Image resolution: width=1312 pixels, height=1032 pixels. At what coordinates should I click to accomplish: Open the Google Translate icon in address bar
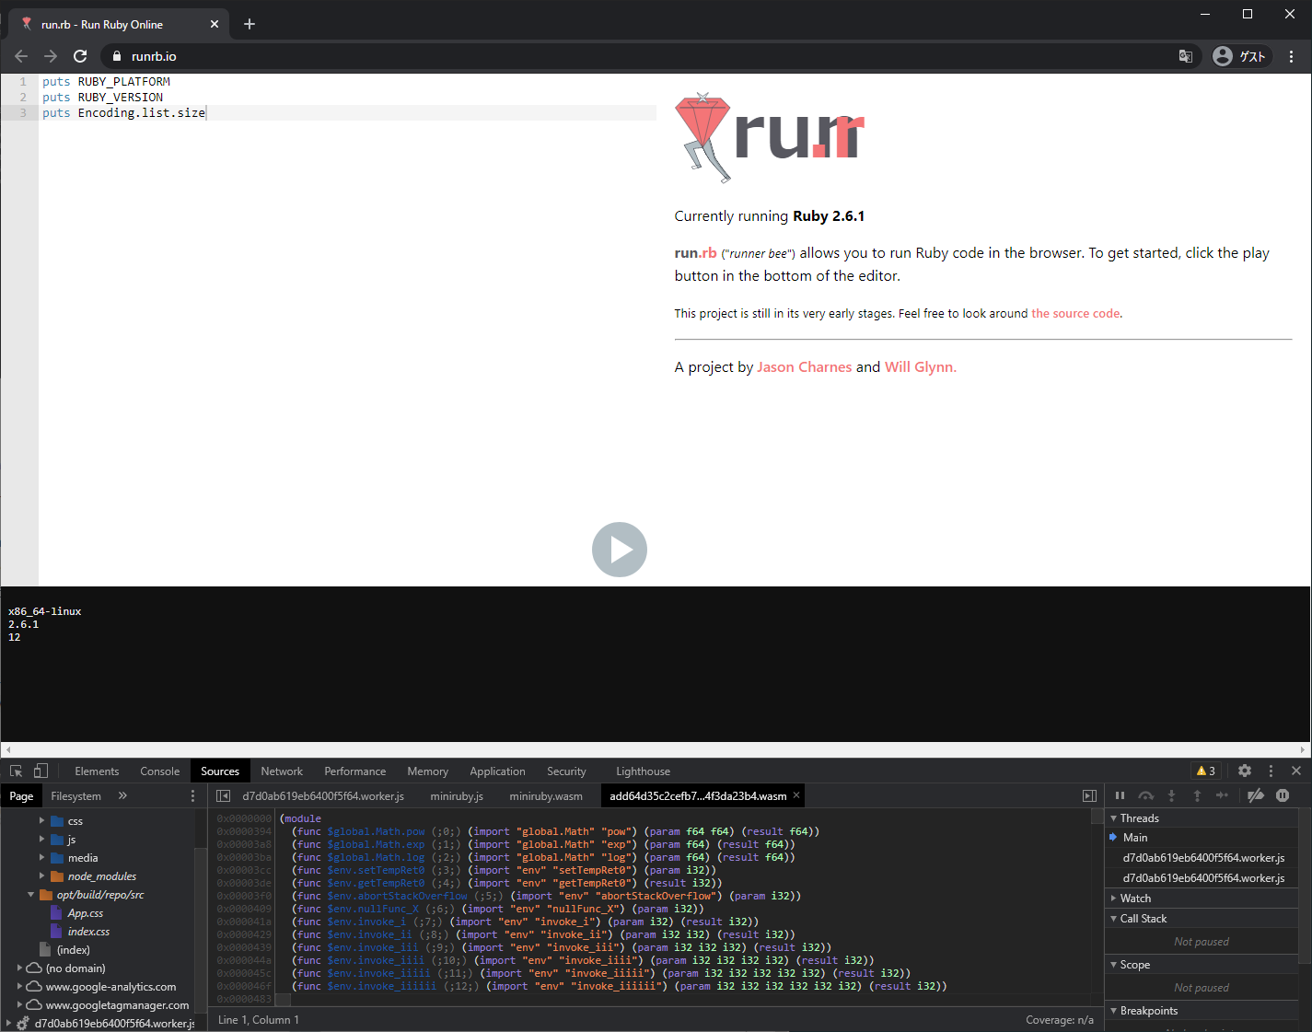pos(1186,56)
